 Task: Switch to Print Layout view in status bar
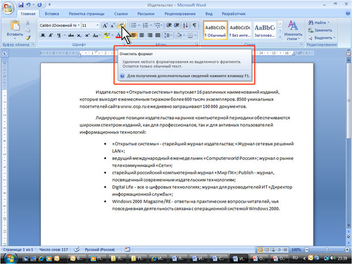click(x=260, y=250)
